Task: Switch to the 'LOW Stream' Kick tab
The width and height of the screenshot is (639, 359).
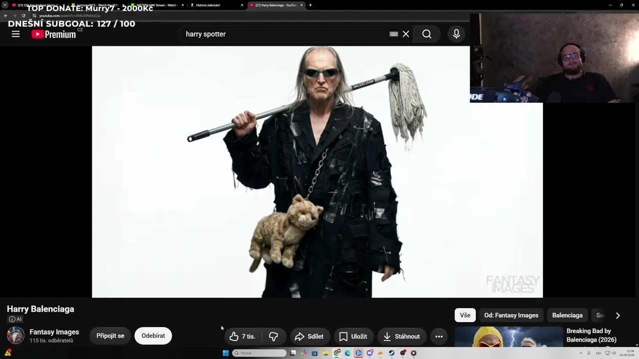Action: tap(156, 5)
